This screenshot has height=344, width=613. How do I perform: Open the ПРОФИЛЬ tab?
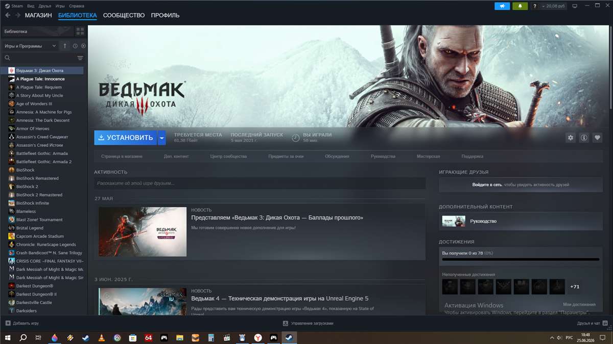coord(165,15)
